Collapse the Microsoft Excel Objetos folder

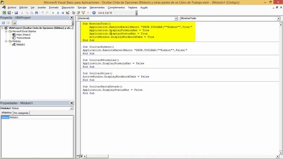point(6,31)
